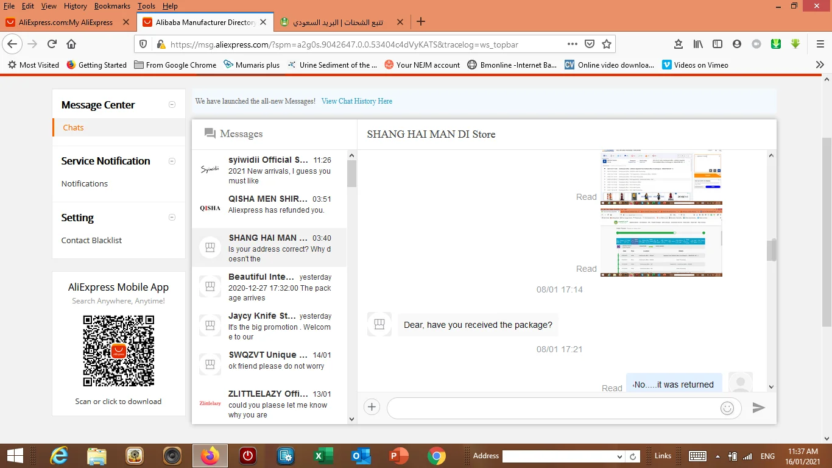This screenshot has height=468, width=832.
Task: Close the Alibaba Manufacturer Directory tab
Action: 263,22
